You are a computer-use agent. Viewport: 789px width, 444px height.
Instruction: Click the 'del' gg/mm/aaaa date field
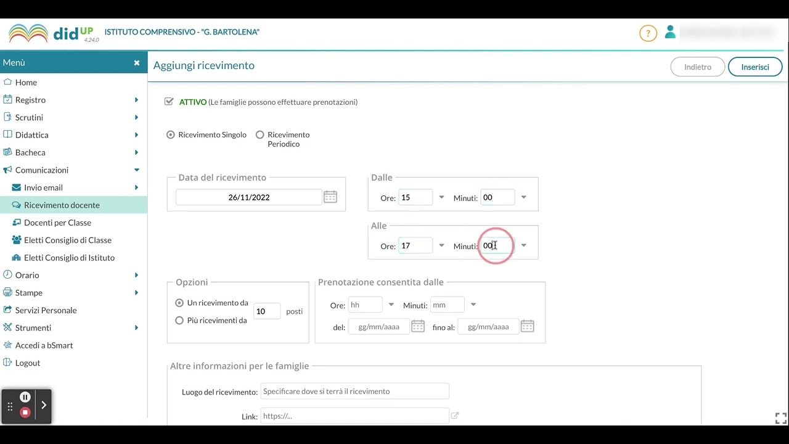[x=378, y=326]
